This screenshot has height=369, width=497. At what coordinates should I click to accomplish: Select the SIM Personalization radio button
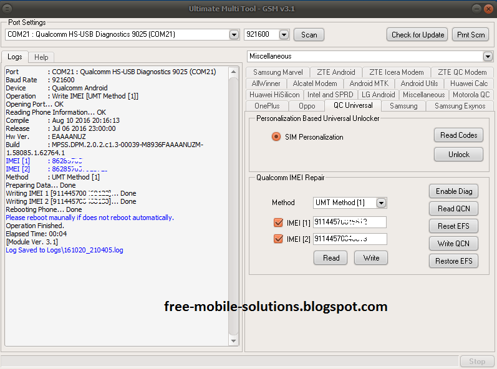(x=276, y=137)
